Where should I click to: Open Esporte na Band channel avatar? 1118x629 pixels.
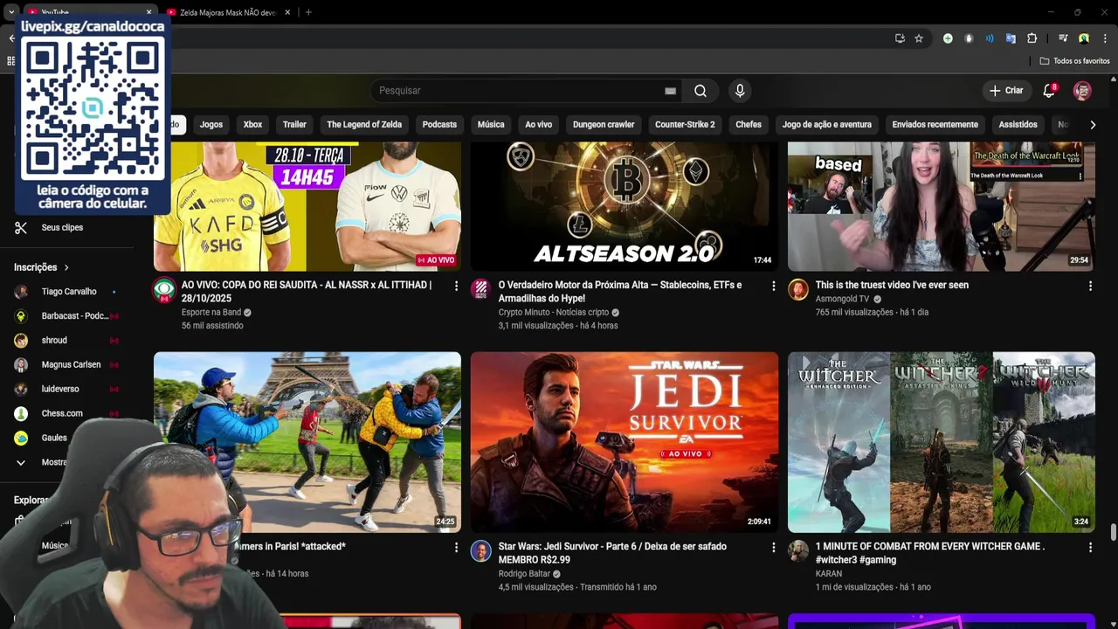point(164,290)
